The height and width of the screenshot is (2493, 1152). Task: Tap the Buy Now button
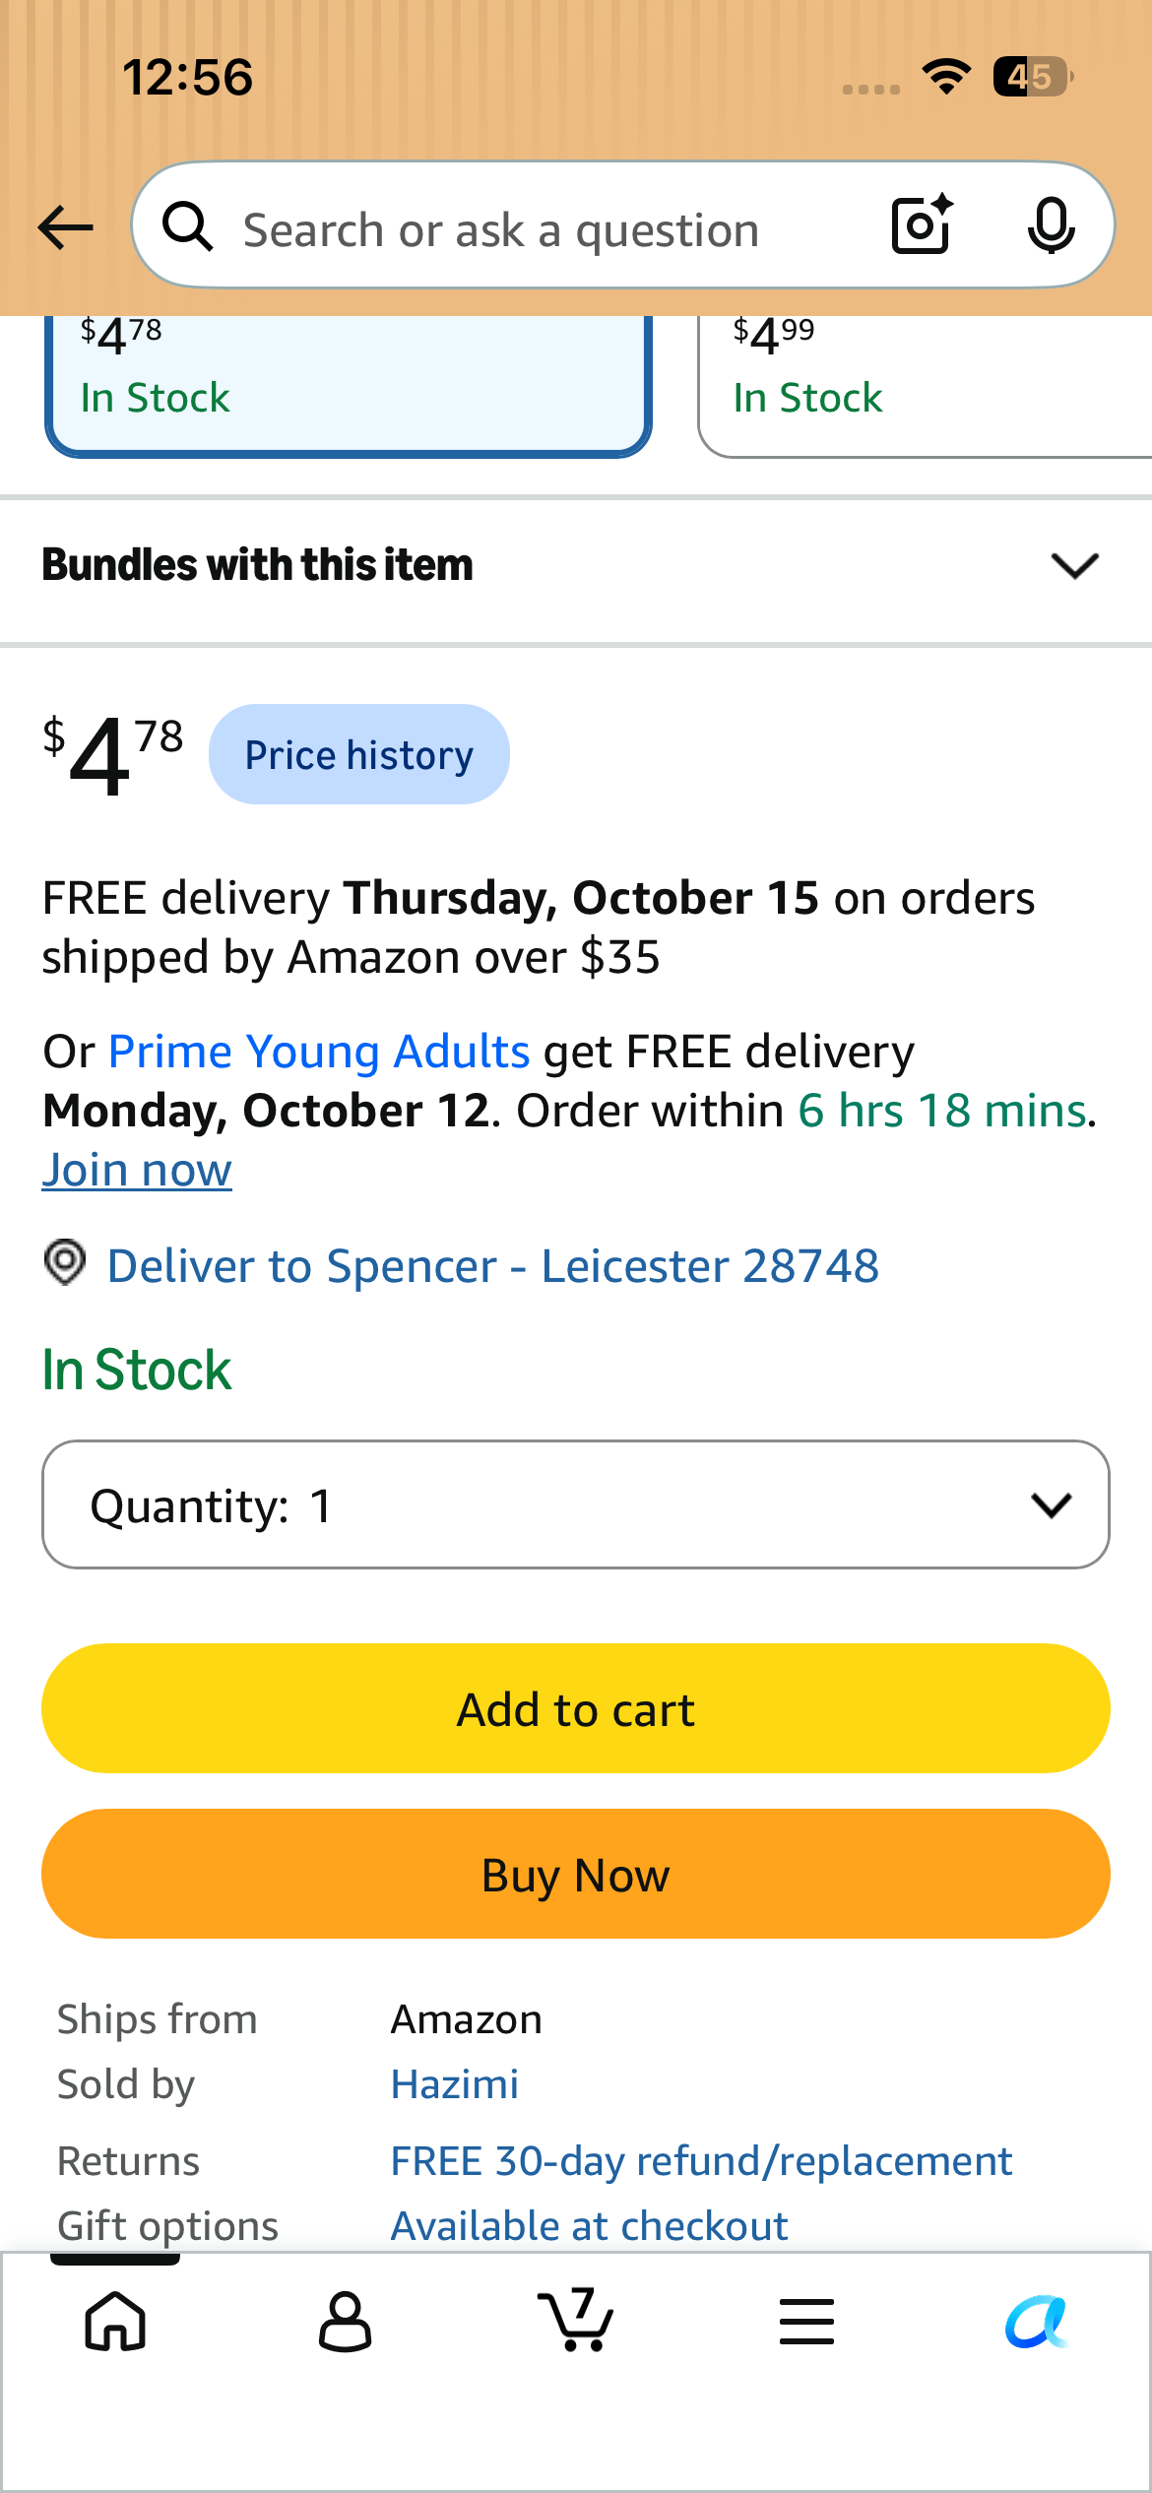point(576,1874)
